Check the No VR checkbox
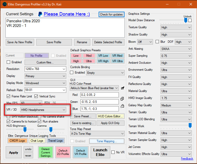197x164 pixels. (113, 152)
